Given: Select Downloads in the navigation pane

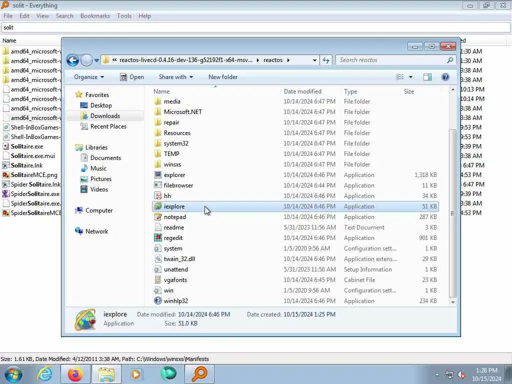Looking at the screenshot, I should click(x=105, y=116).
